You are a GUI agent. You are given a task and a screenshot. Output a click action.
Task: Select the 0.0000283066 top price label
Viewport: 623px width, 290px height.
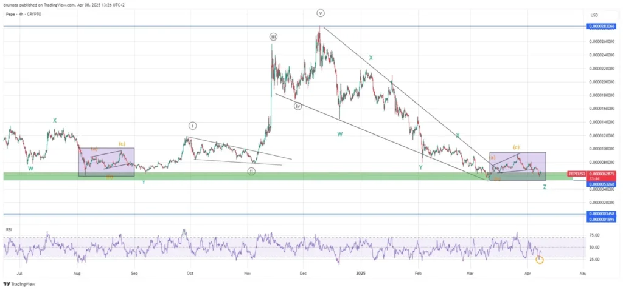[x=602, y=27]
